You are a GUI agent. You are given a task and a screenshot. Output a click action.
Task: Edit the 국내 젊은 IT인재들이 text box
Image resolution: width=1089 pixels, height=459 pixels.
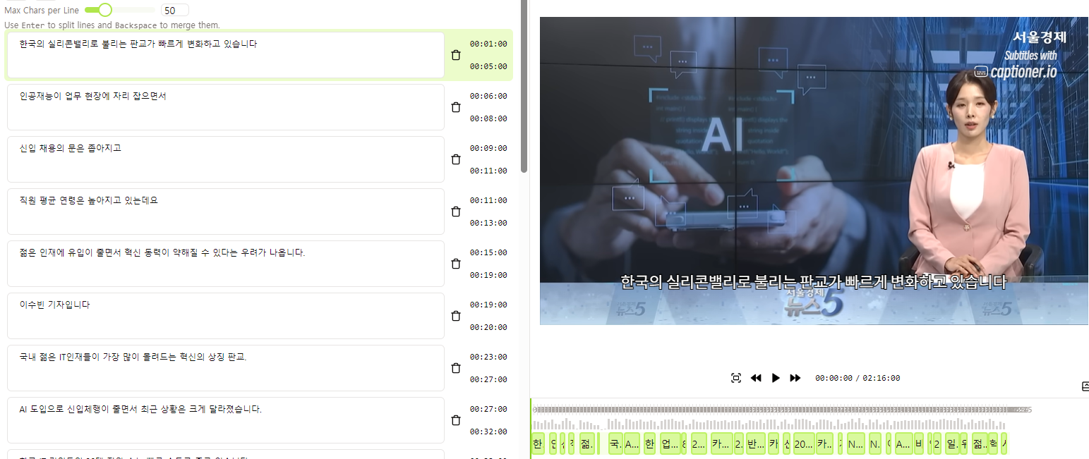tap(226, 368)
